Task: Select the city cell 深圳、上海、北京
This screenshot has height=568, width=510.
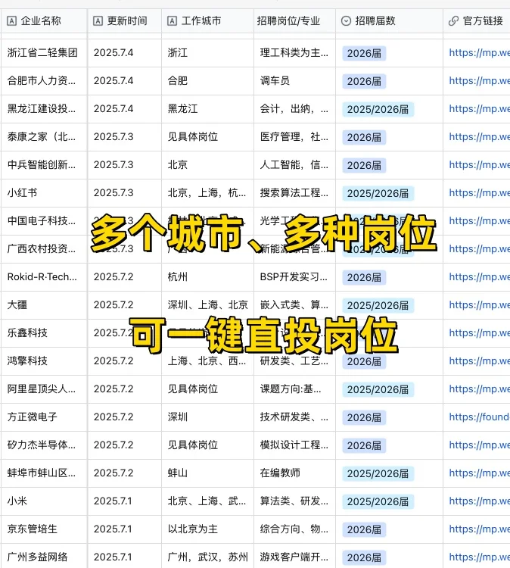Action: pos(208,305)
